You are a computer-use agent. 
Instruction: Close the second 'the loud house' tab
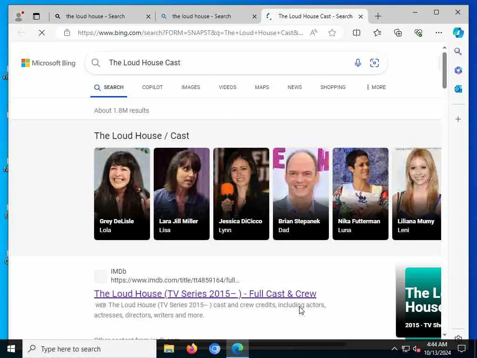point(254,16)
